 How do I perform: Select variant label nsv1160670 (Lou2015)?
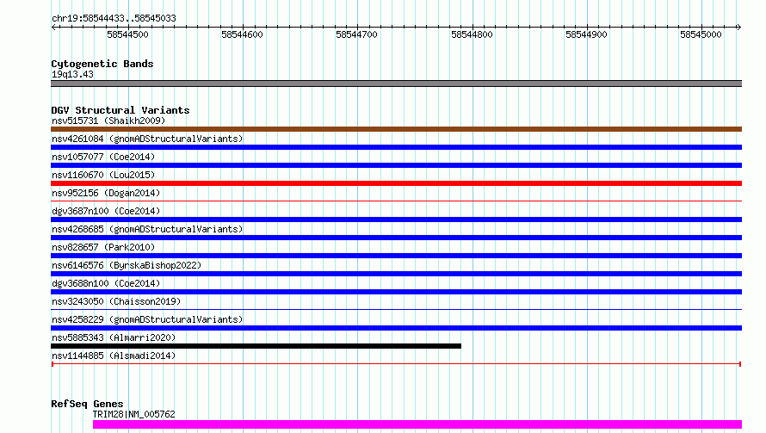click(x=103, y=175)
